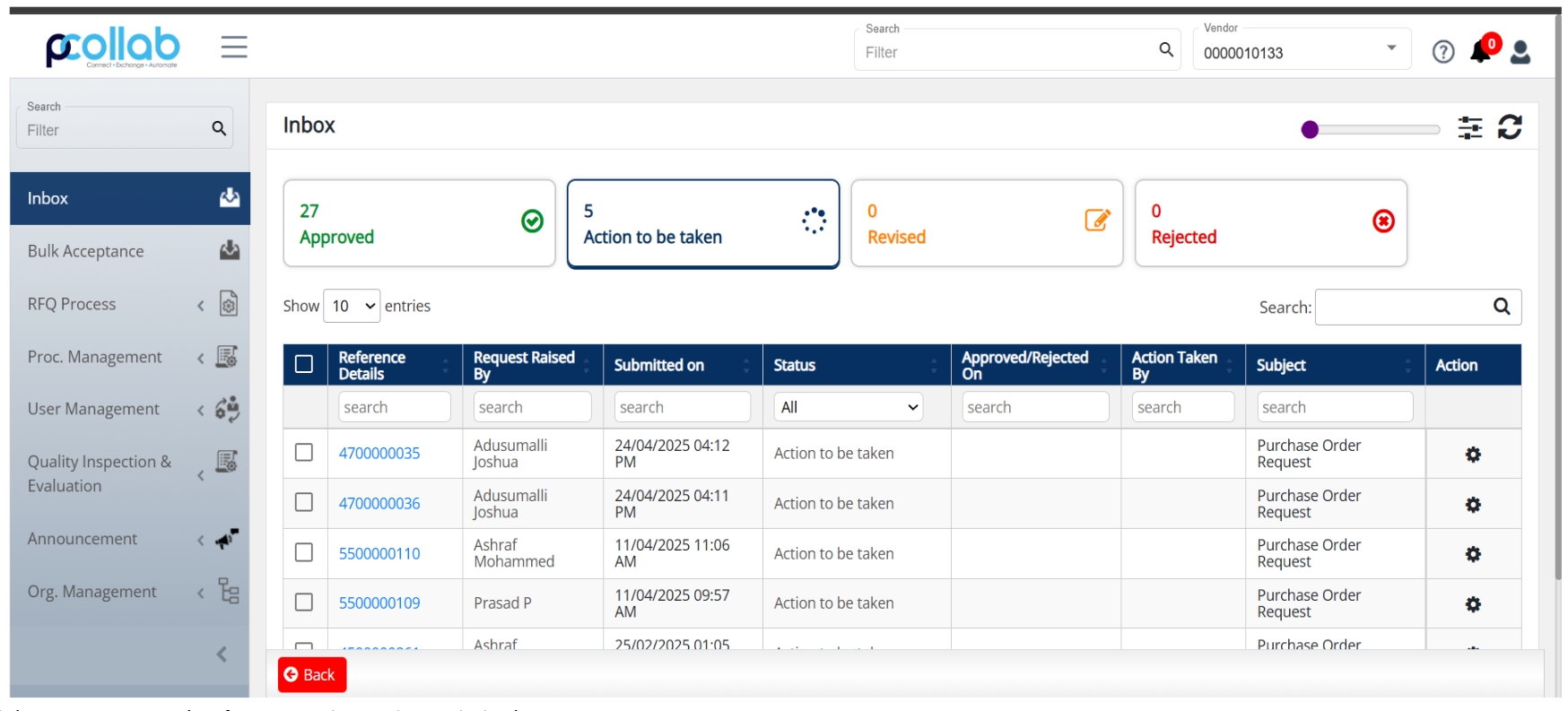Sort by Submitted on column
Screen dimensions: 1568x711
pos(683,365)
